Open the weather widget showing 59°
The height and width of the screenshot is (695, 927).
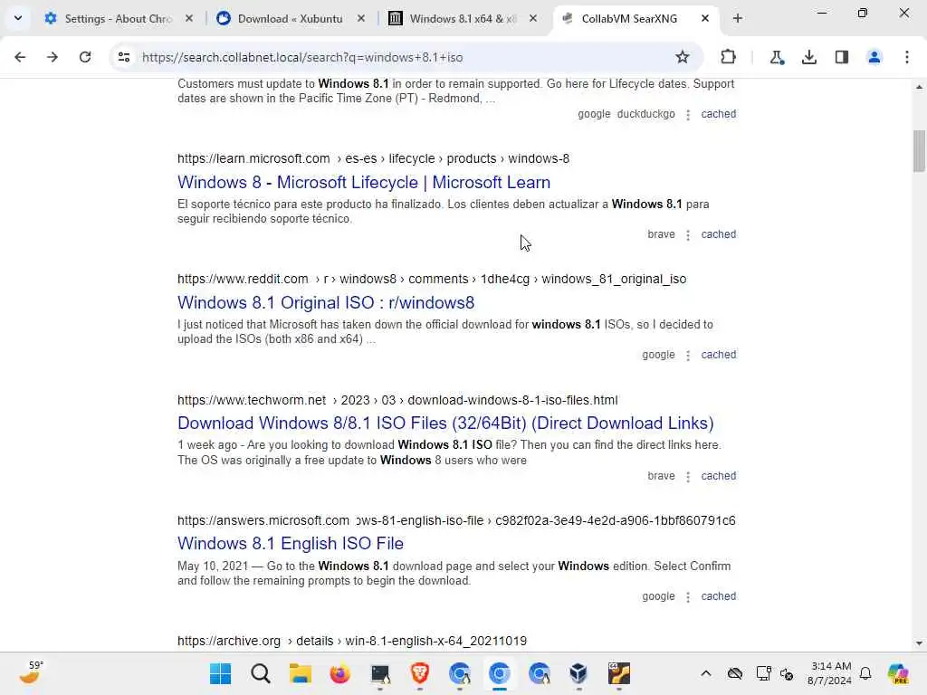click(31, 672)
